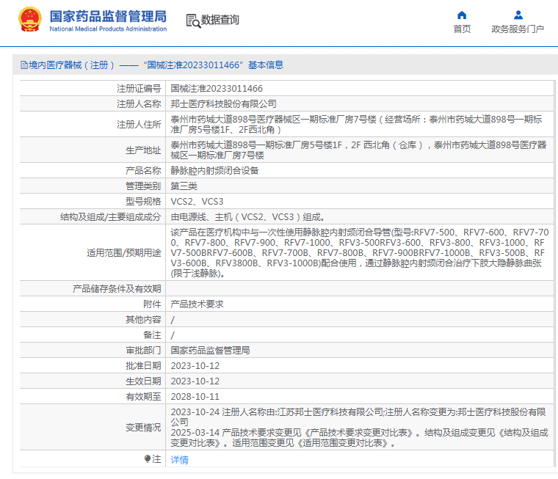Click the 备注 row label
This screenshot has height=479, width=558.
(152, 335)
